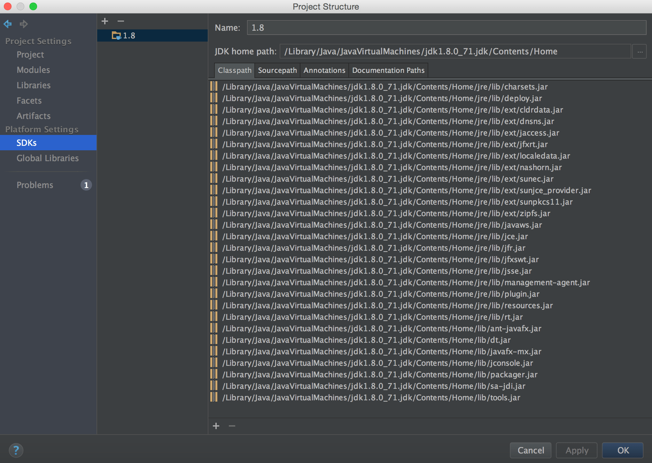Click the help question mark icon

16,450
